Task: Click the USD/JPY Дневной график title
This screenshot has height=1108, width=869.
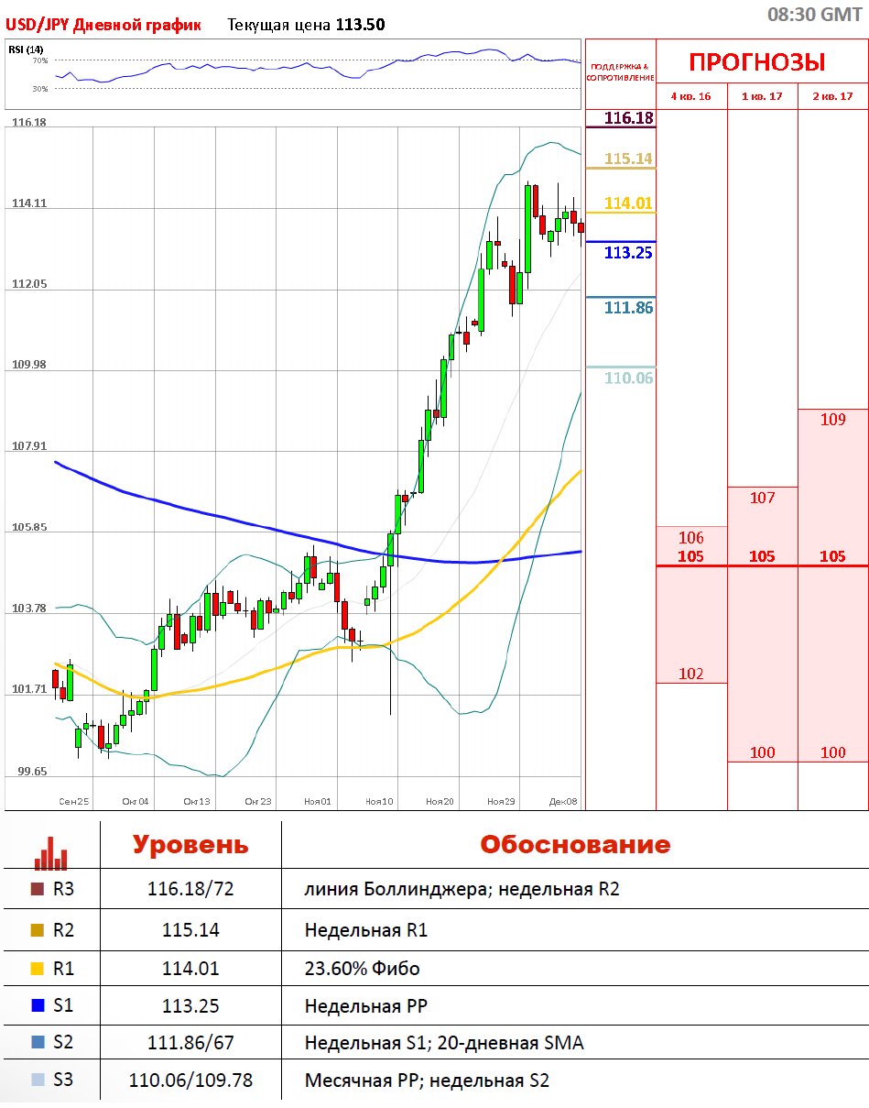Action: click(x=103, y=25)
